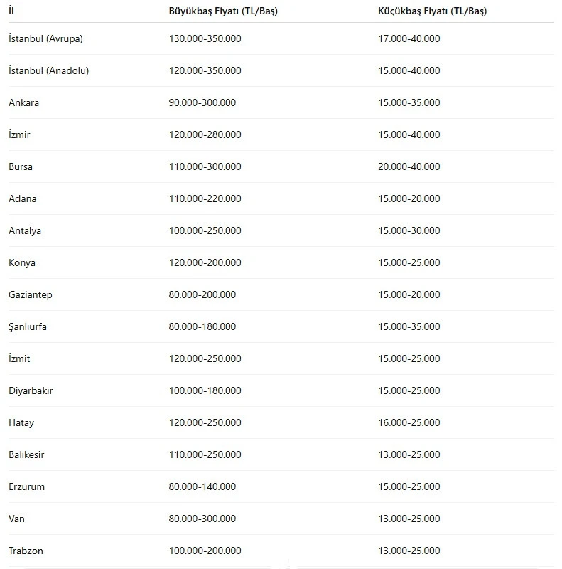Select Trabzon büyükbaş price 100.000-200.000

tap(205, 551)
